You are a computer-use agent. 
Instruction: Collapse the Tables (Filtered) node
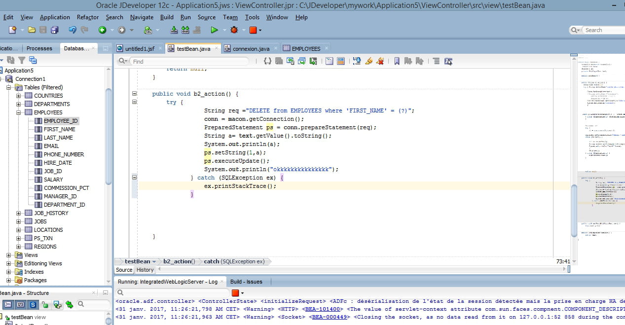pos(9,87)
